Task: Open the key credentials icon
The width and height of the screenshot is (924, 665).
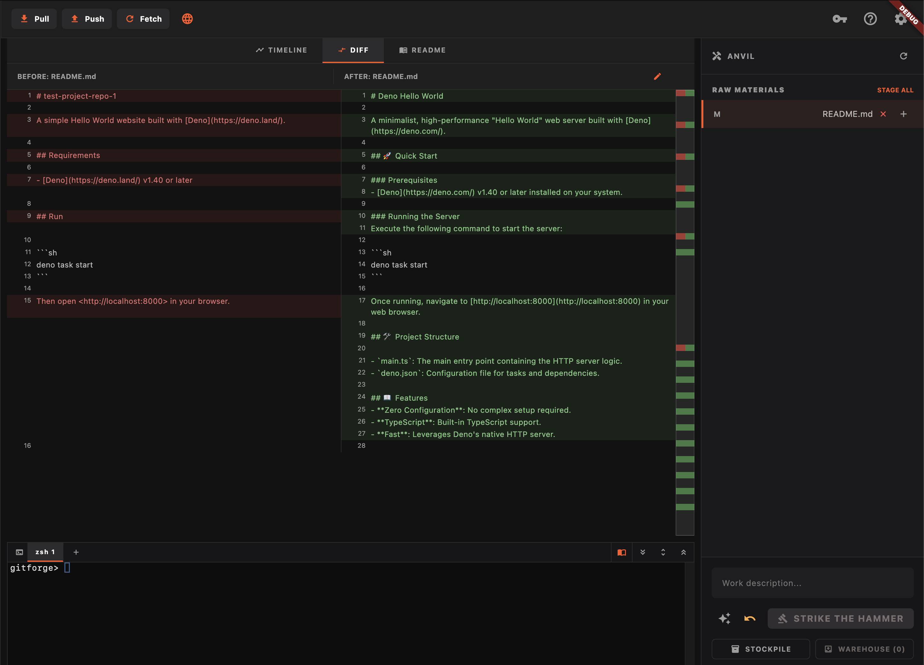Action: pos(840,19)
